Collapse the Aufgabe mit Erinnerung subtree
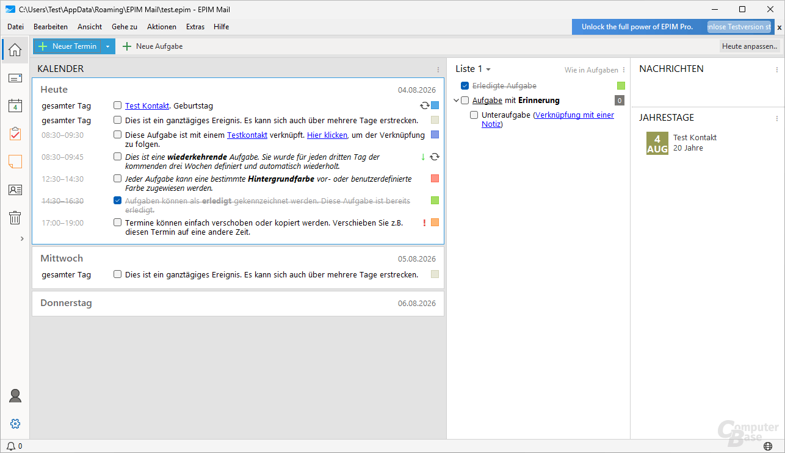The width and height of the screenshot is (785, 453). coord(456,101)
